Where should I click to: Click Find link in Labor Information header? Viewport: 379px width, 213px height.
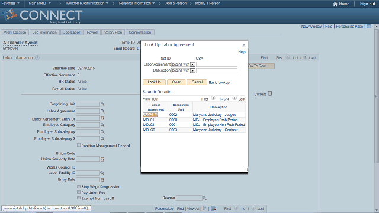[264, 58]
